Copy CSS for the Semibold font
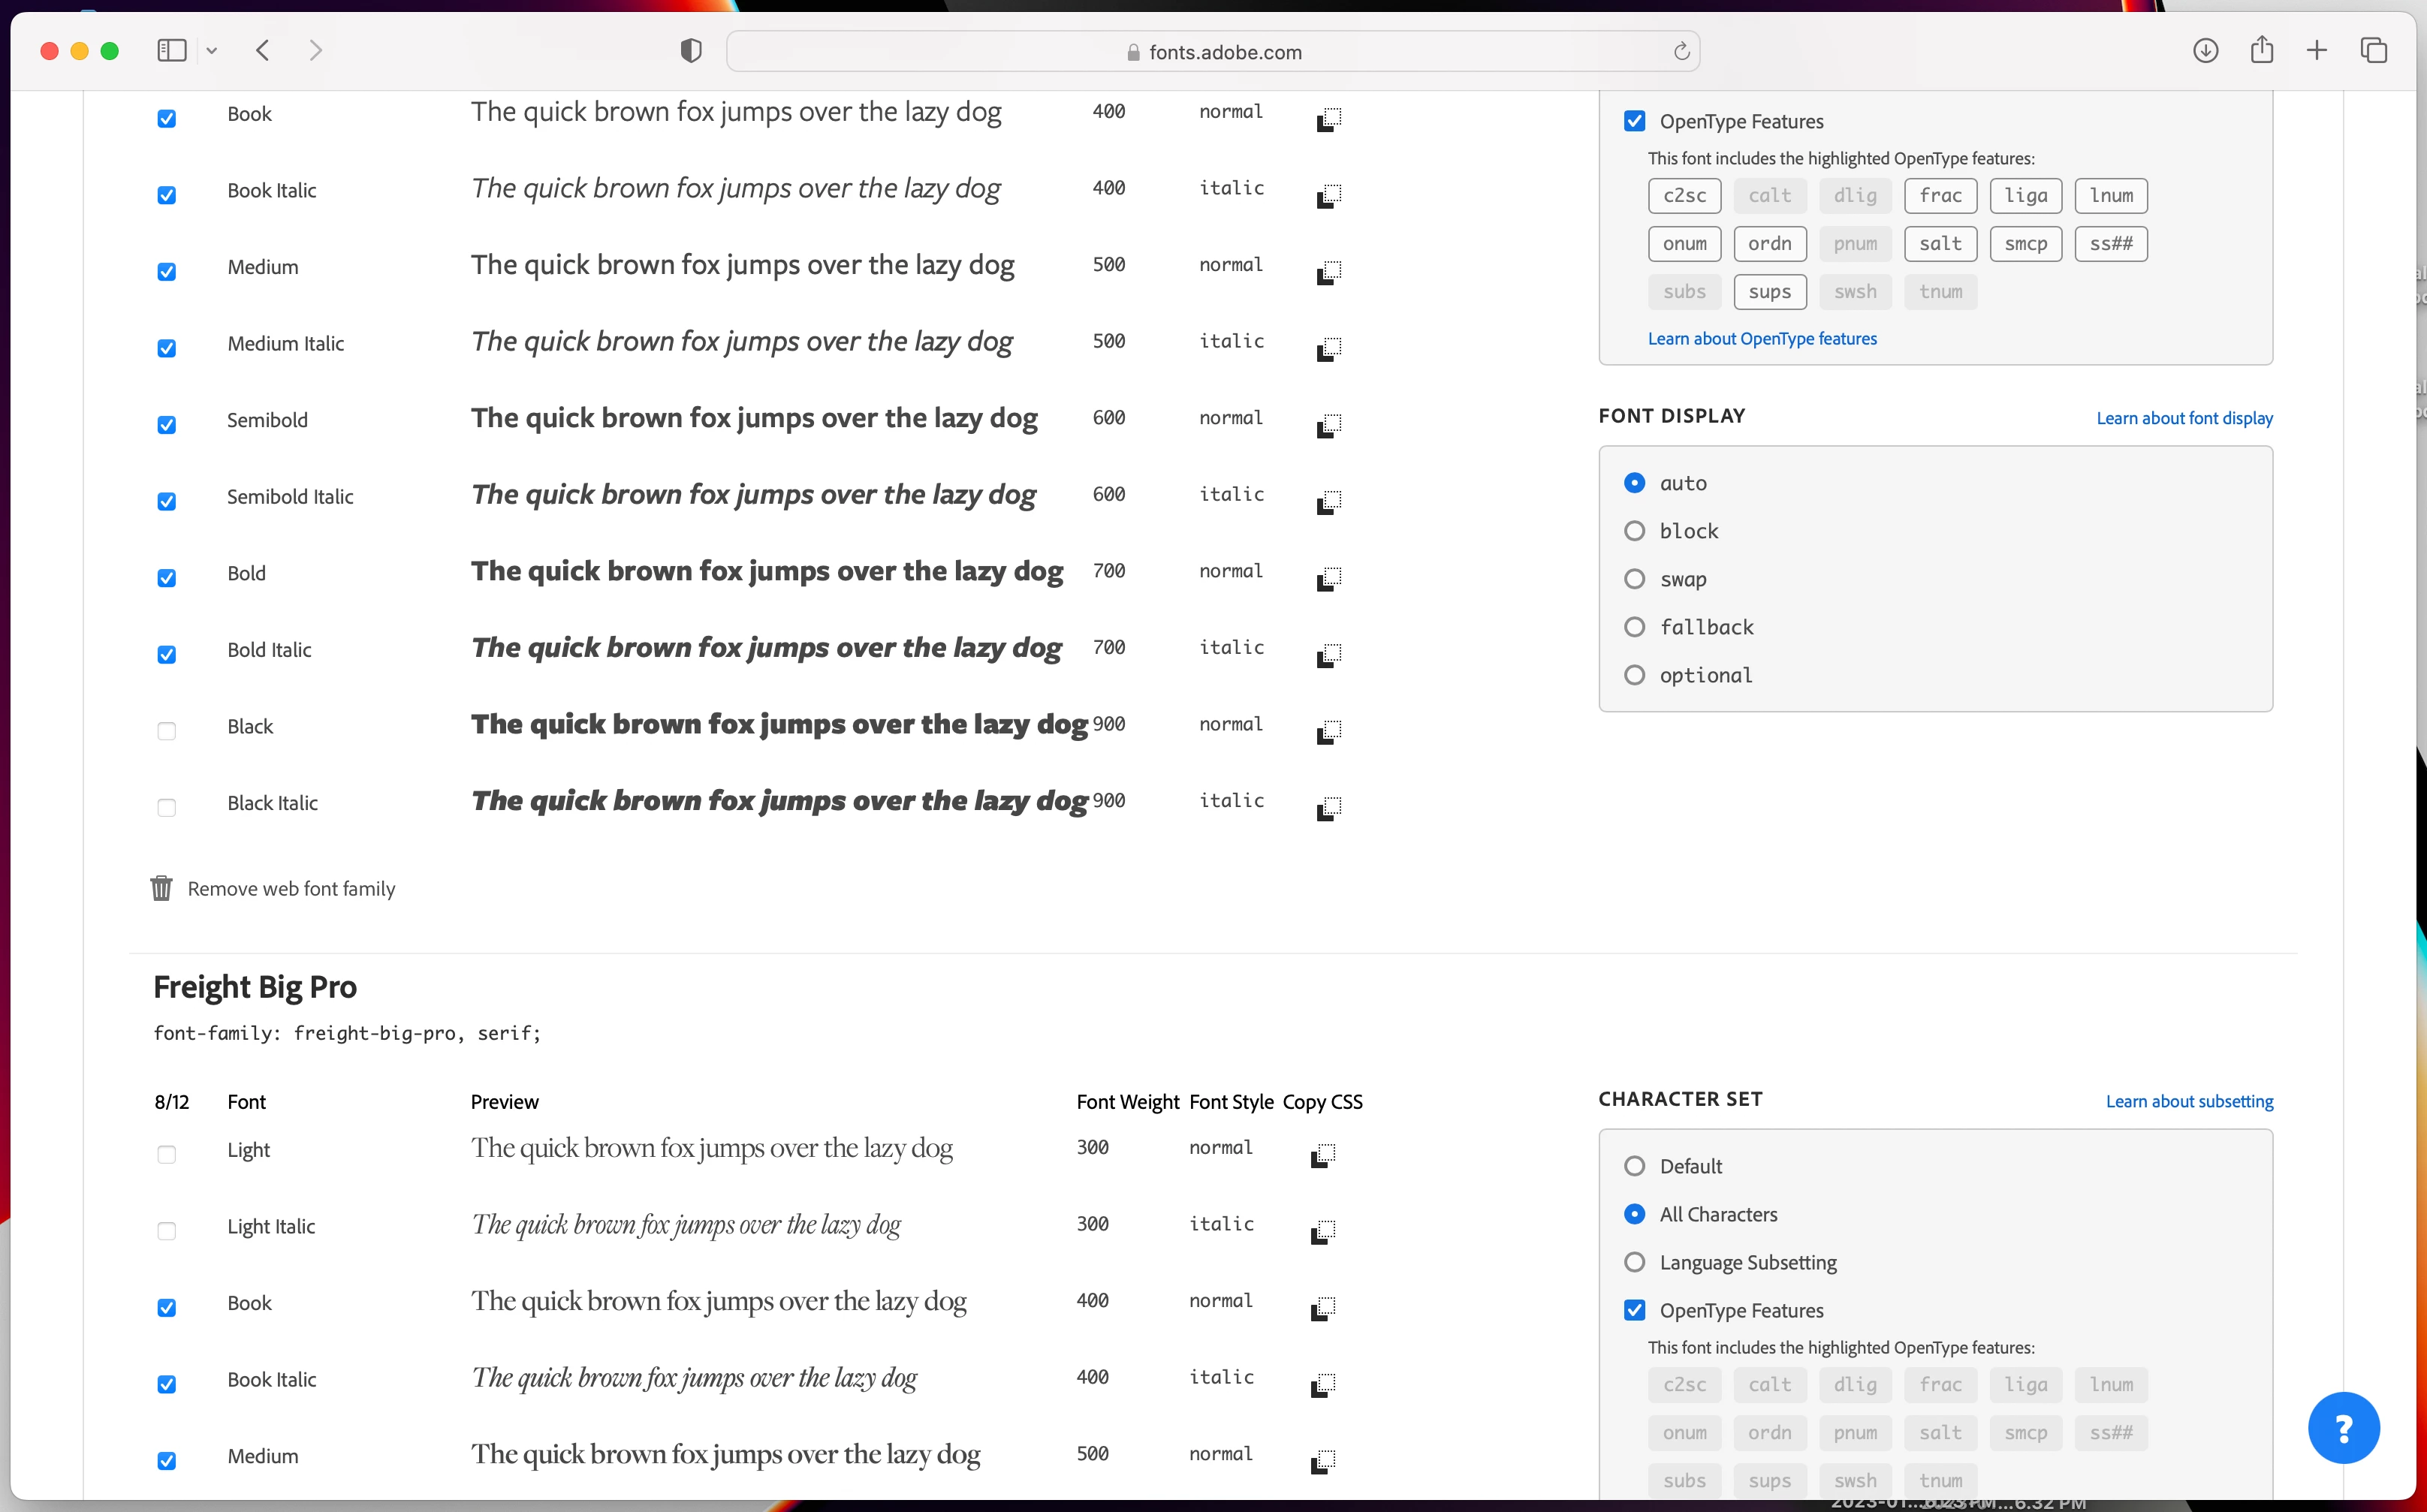Image resolution: width=2427 pixels, height=1512 pixels. (1328, 425)
